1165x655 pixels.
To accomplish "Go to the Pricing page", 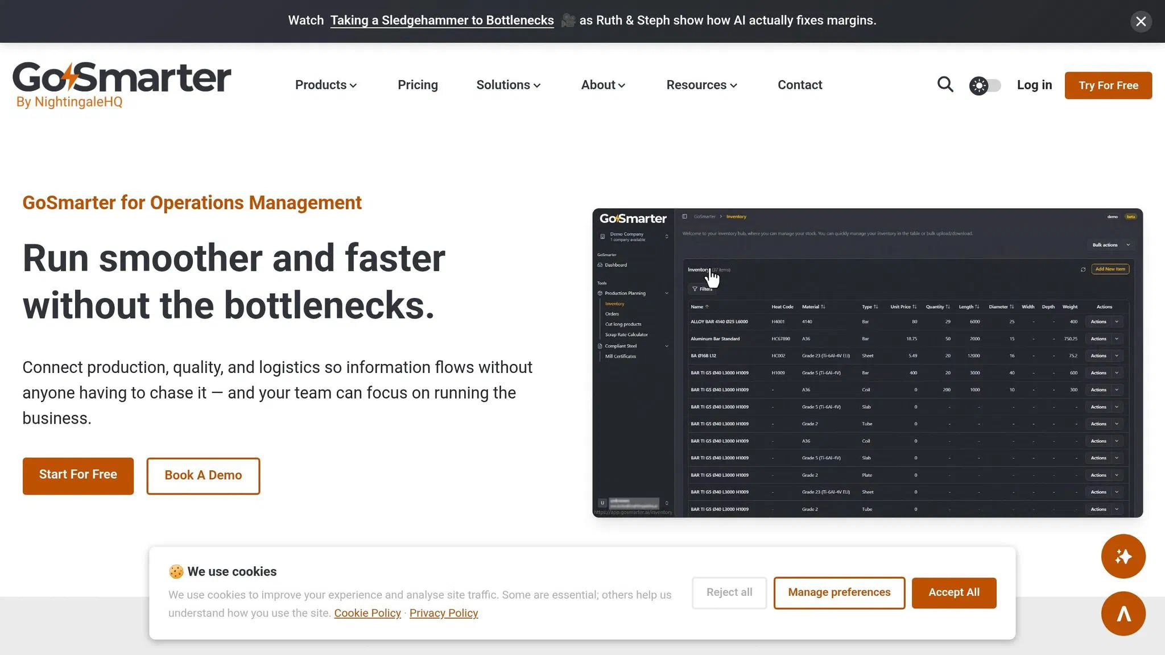I will coord(418,85).
